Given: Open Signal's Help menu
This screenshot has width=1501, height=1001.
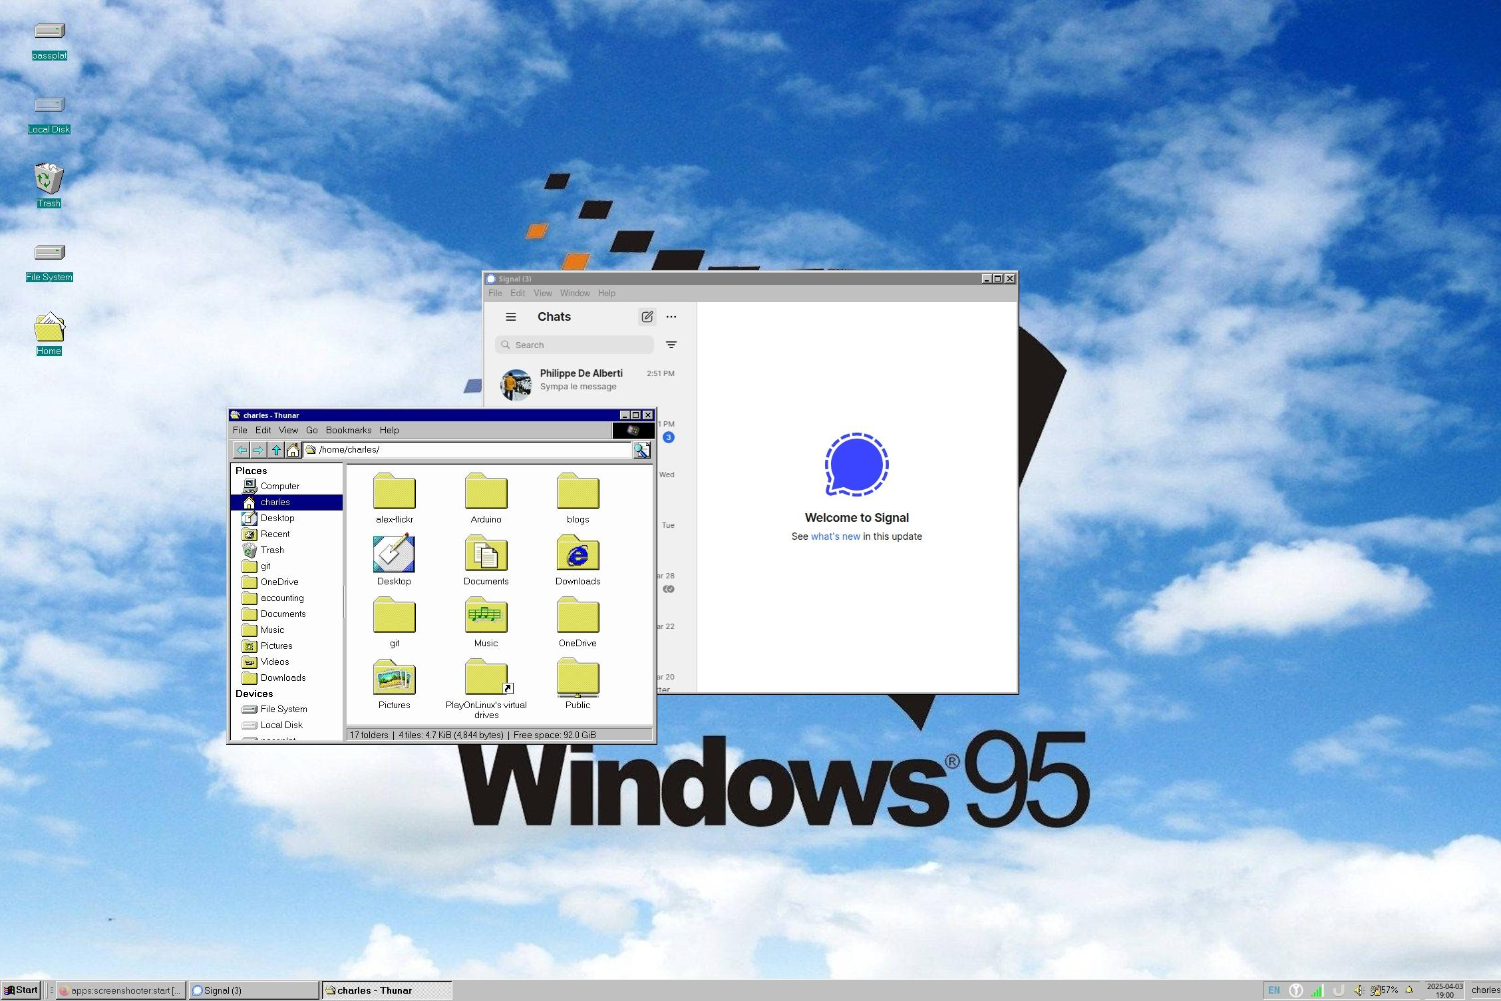Looking at the screenshot, I should [x=606, y=294].
